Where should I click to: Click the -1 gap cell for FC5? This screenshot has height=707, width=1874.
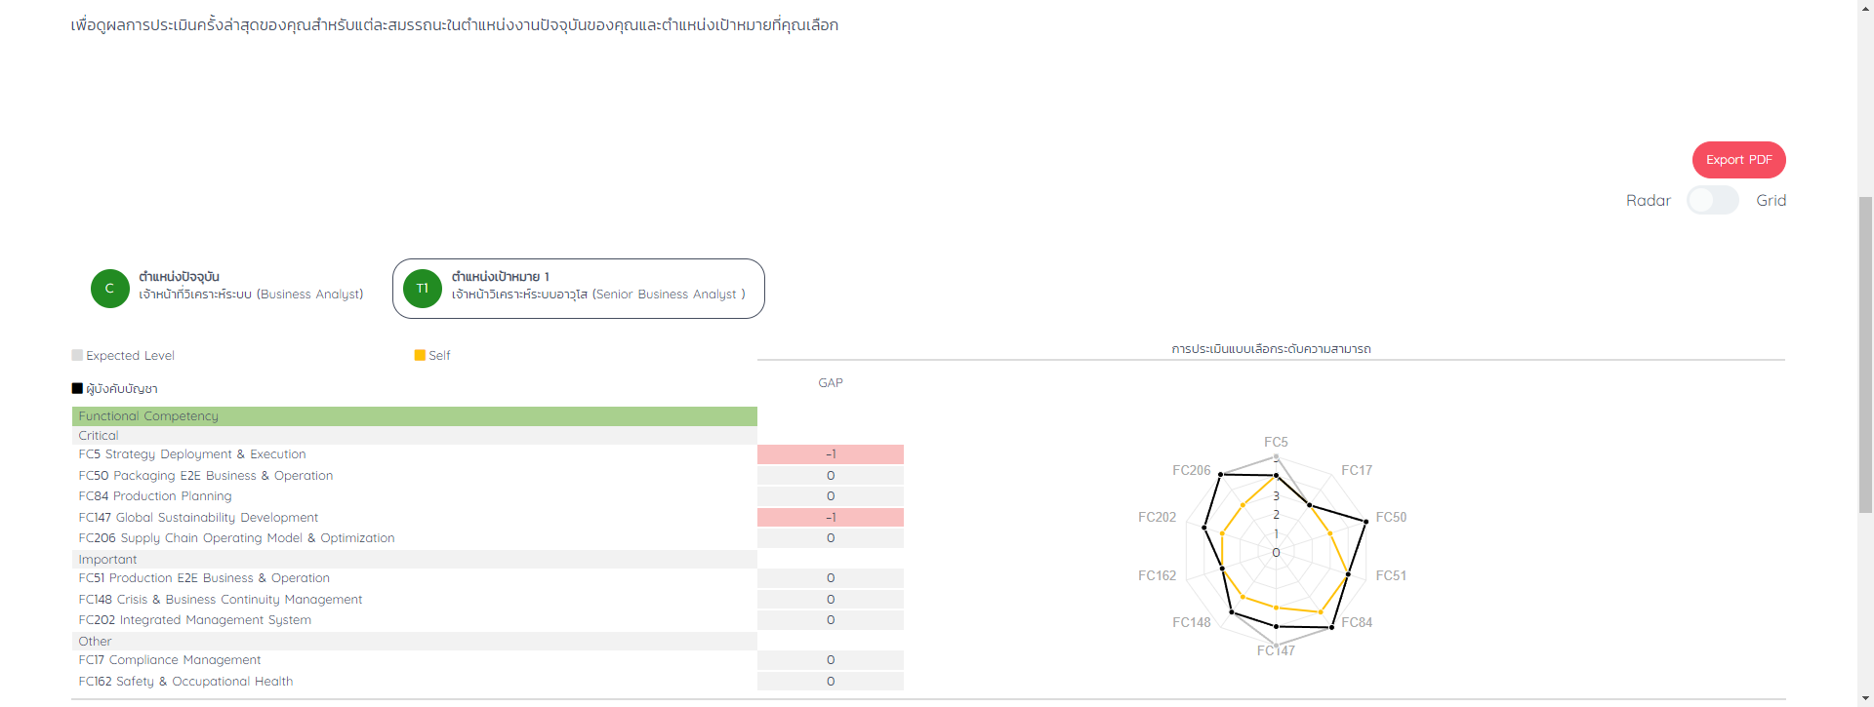(830, 454)
